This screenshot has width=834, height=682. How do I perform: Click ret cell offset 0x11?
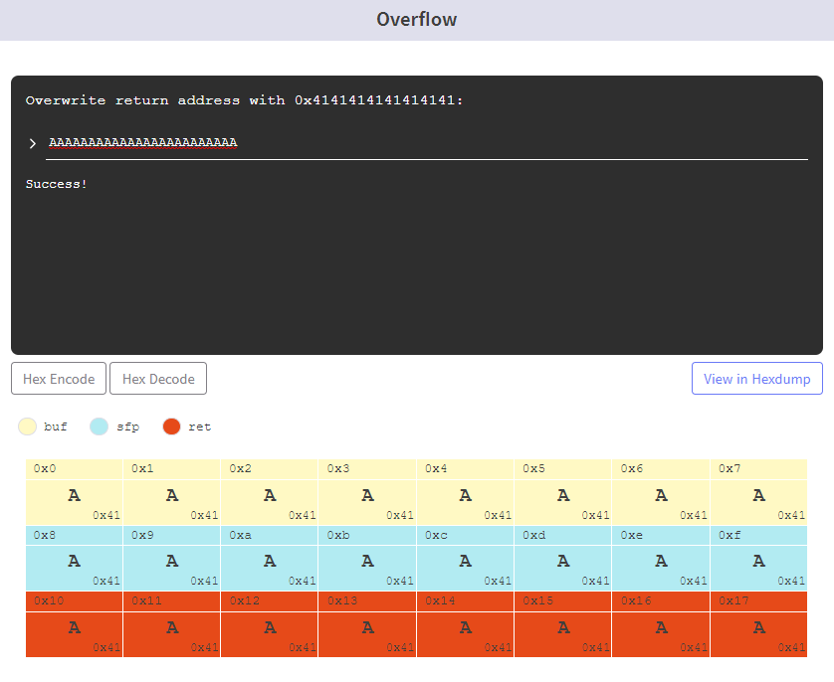point(172,624)
